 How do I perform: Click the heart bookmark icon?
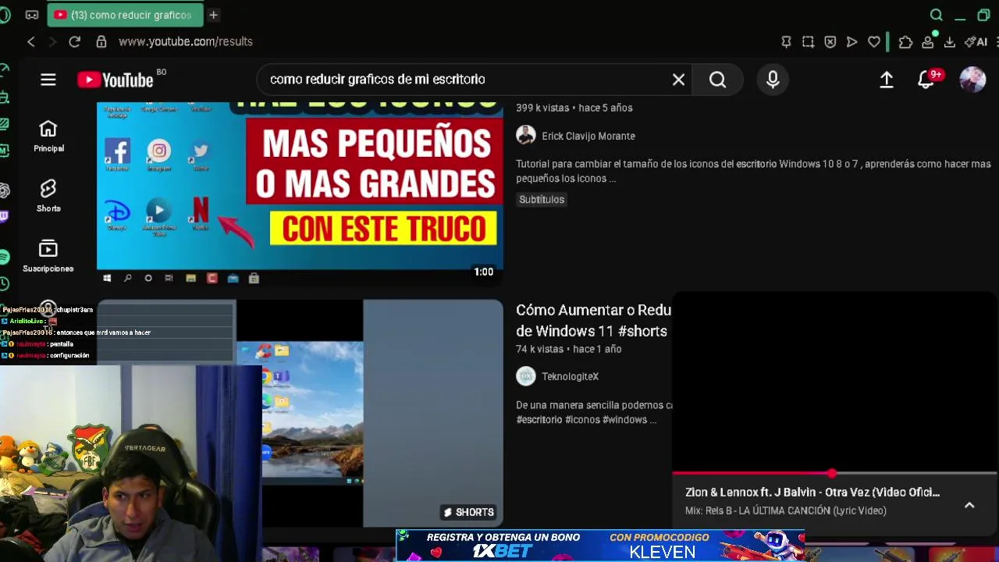tap(873, 41)
